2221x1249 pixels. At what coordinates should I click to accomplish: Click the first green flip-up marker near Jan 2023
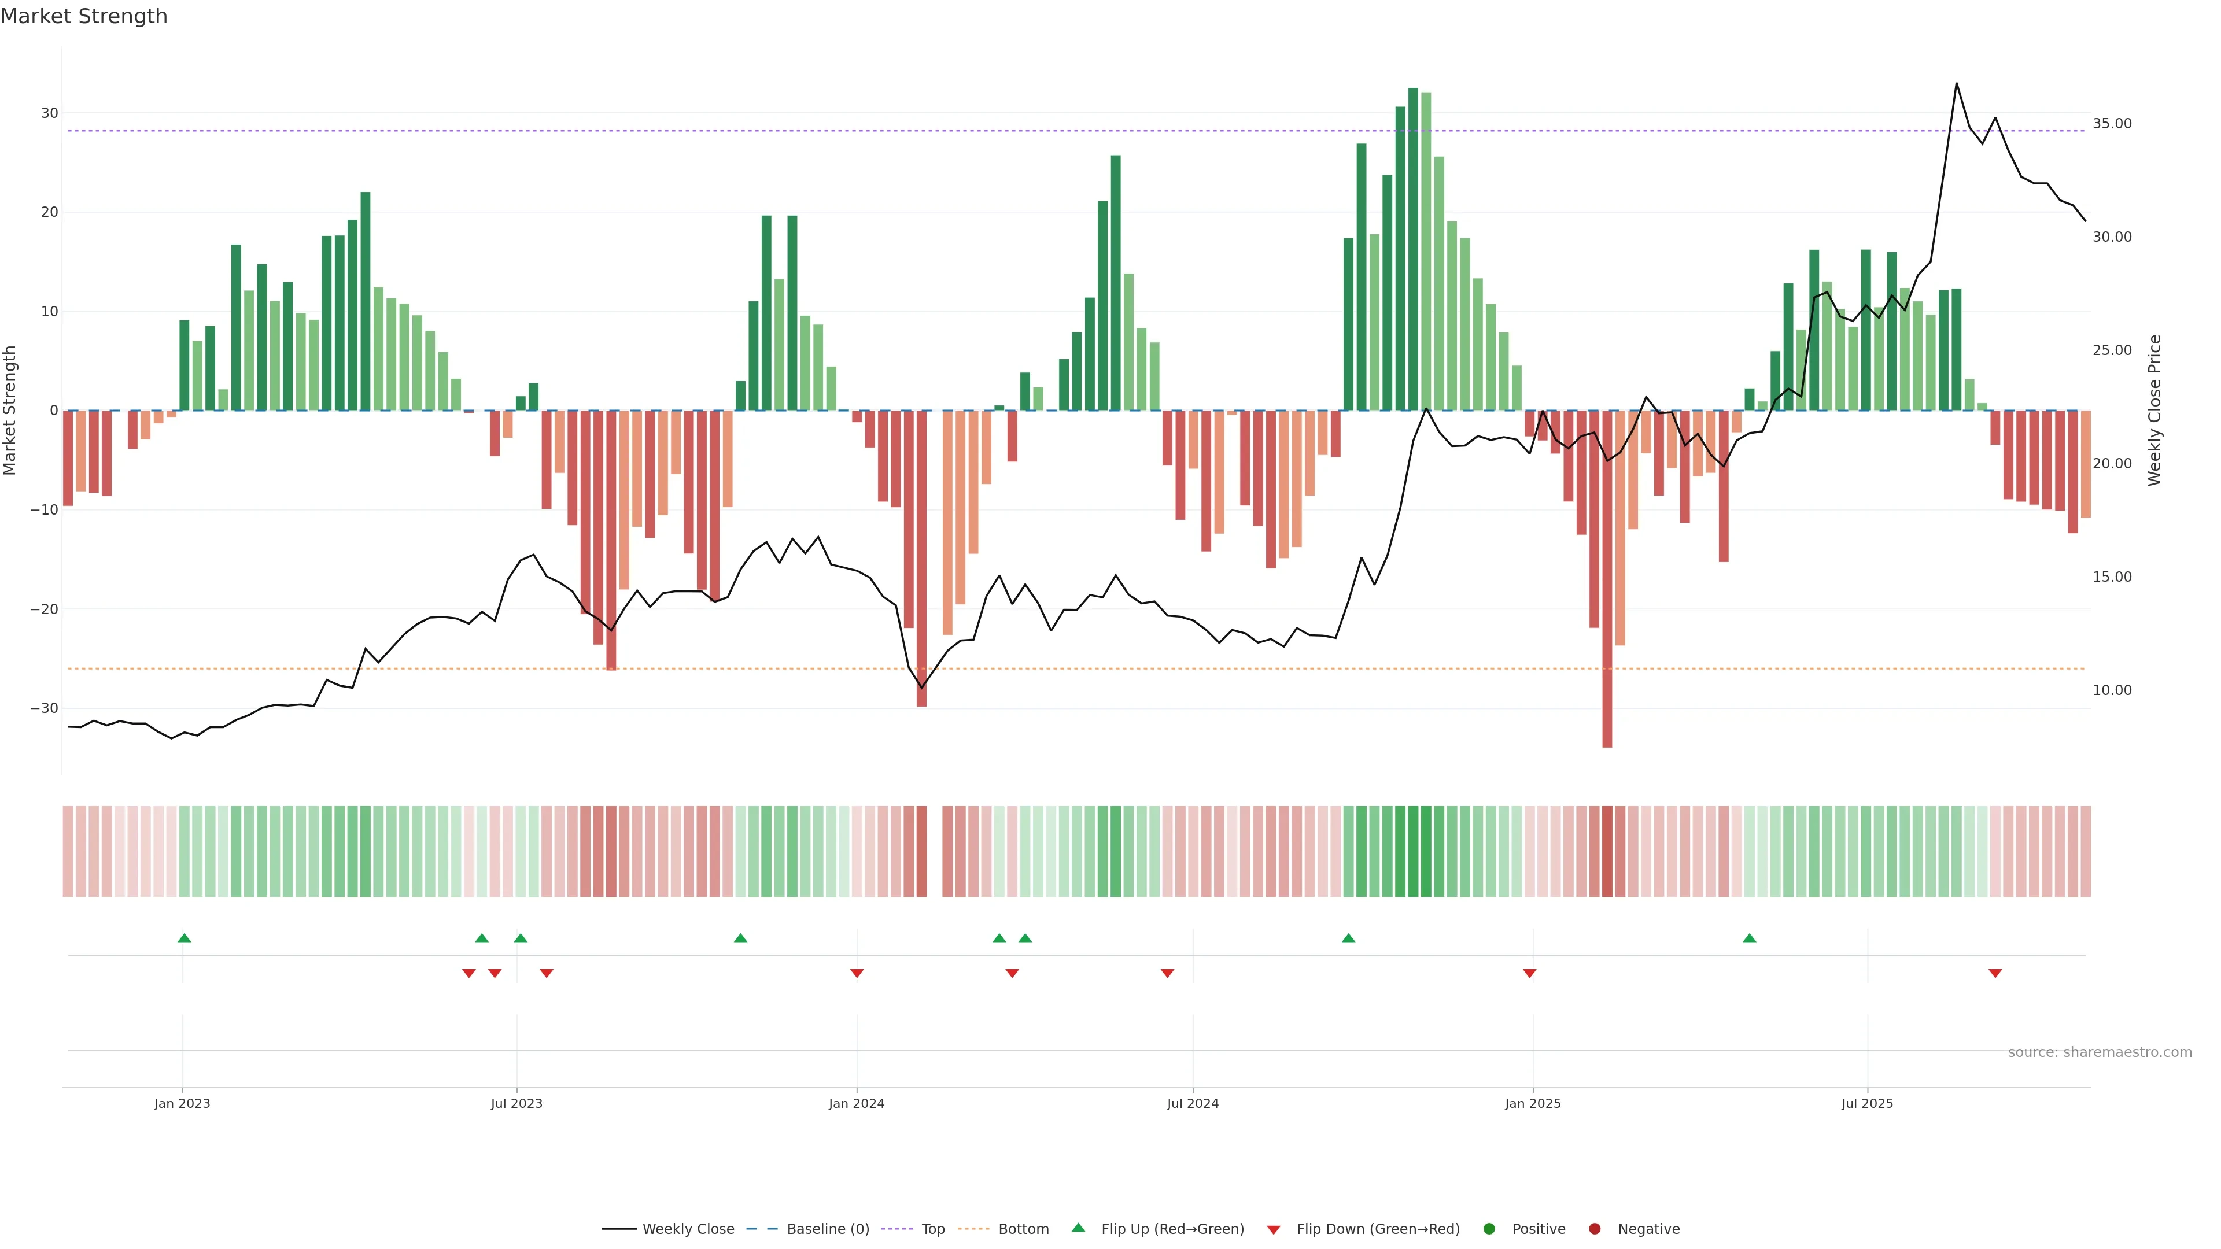coord(184,938)
